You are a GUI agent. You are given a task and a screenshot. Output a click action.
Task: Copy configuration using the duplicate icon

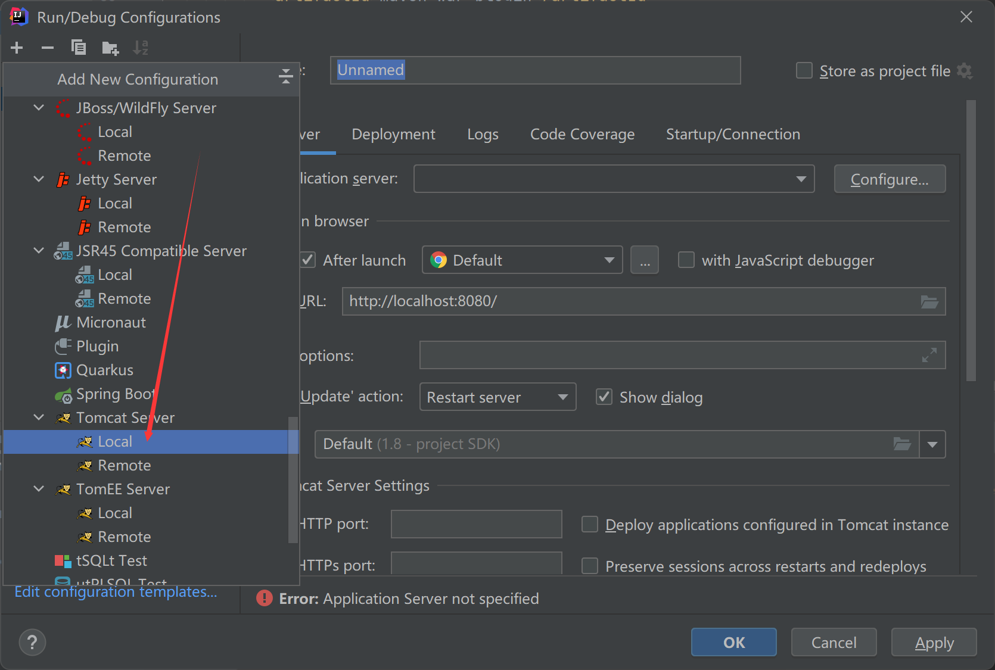point(79,48)
